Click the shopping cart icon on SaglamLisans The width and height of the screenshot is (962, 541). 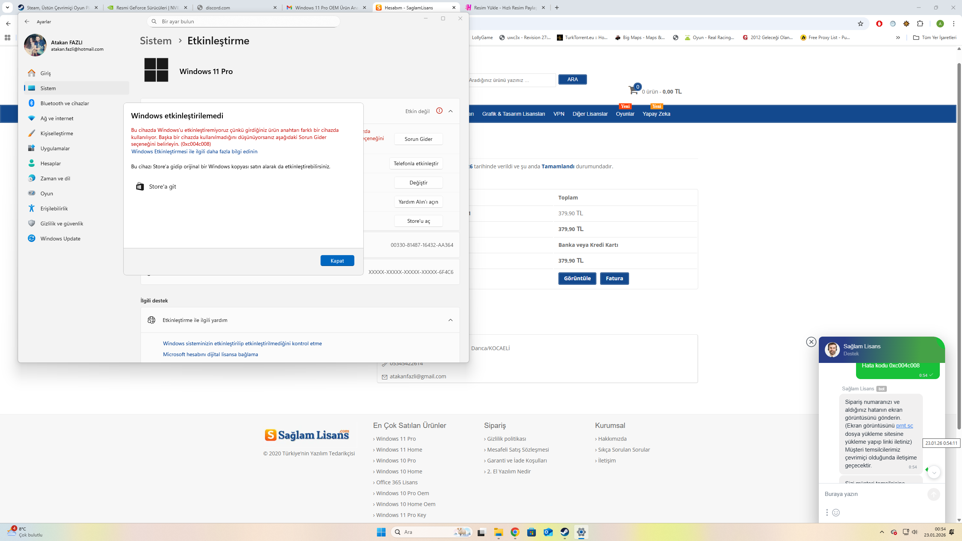pos(633,90)
